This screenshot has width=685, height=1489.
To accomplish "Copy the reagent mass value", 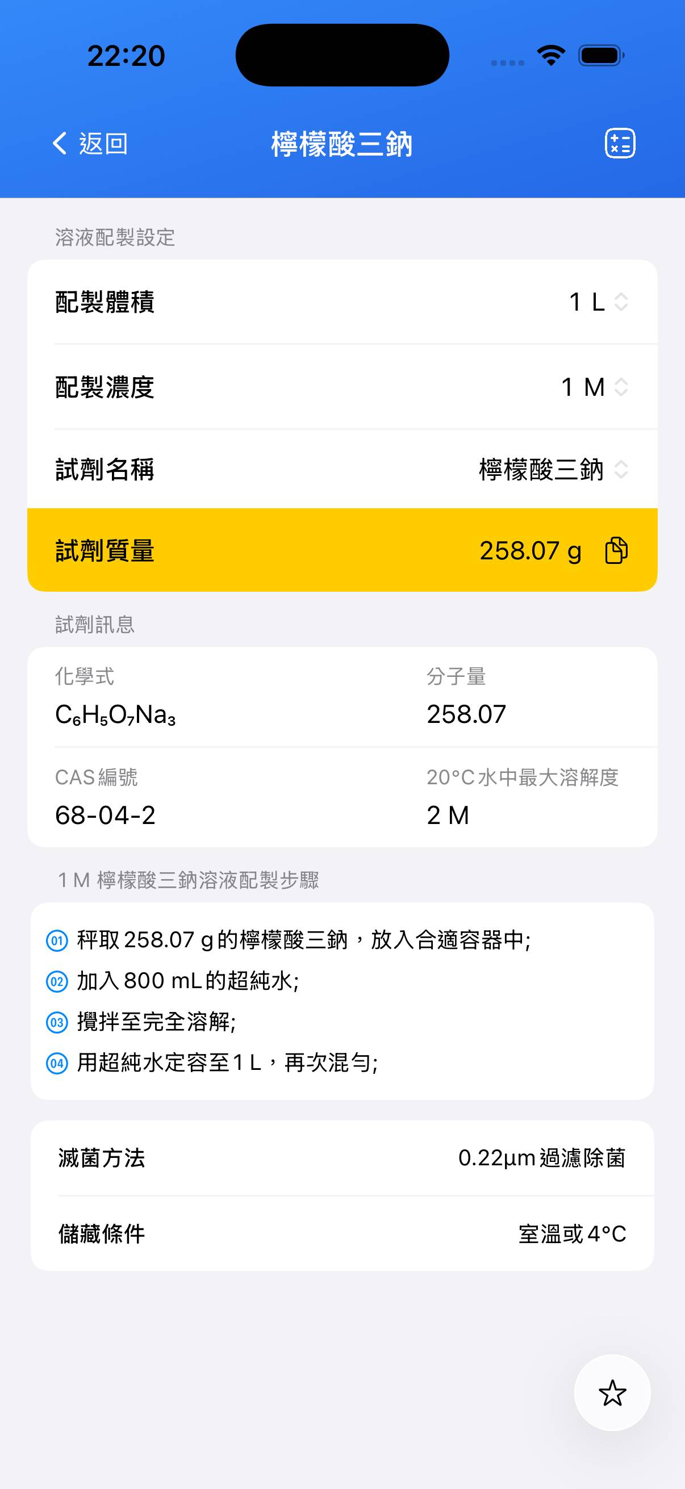I will [616, 550].
